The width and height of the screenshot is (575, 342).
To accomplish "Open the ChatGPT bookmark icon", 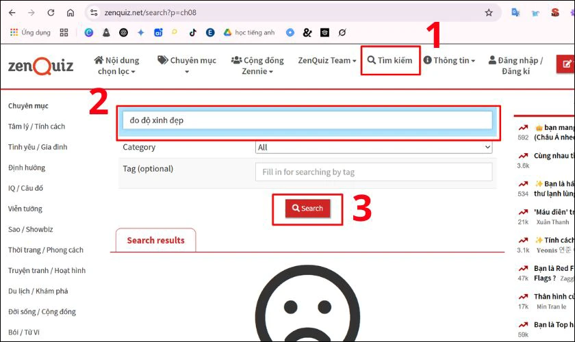I will pyautogui.click(x=124, y=33).
